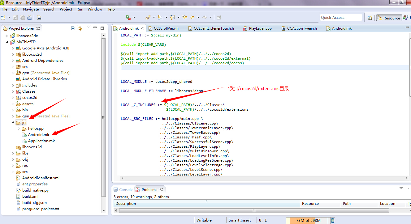Image resolution: width=411 pixels, height=224 pixels.
Task: Select the Classes folder in tree
Action: (29, 91)
